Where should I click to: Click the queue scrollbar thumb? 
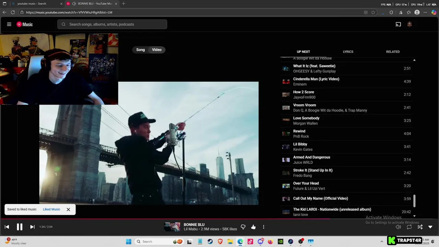(414, 201)
